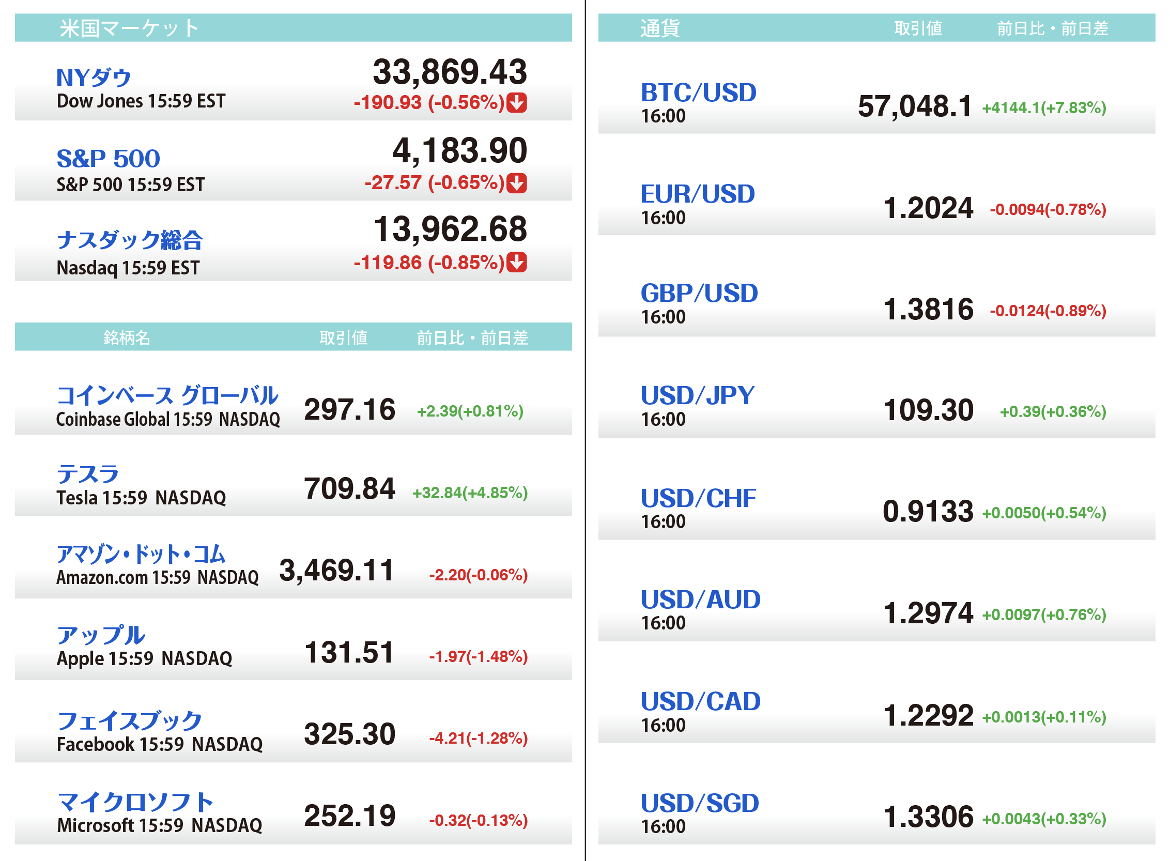The height and width of the screenshot is (861, 1170).
Task: Click the 米国マーケット section header
Action: [x=129, y=28]
